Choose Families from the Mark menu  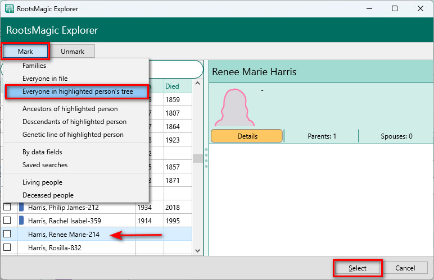(34, 66)
